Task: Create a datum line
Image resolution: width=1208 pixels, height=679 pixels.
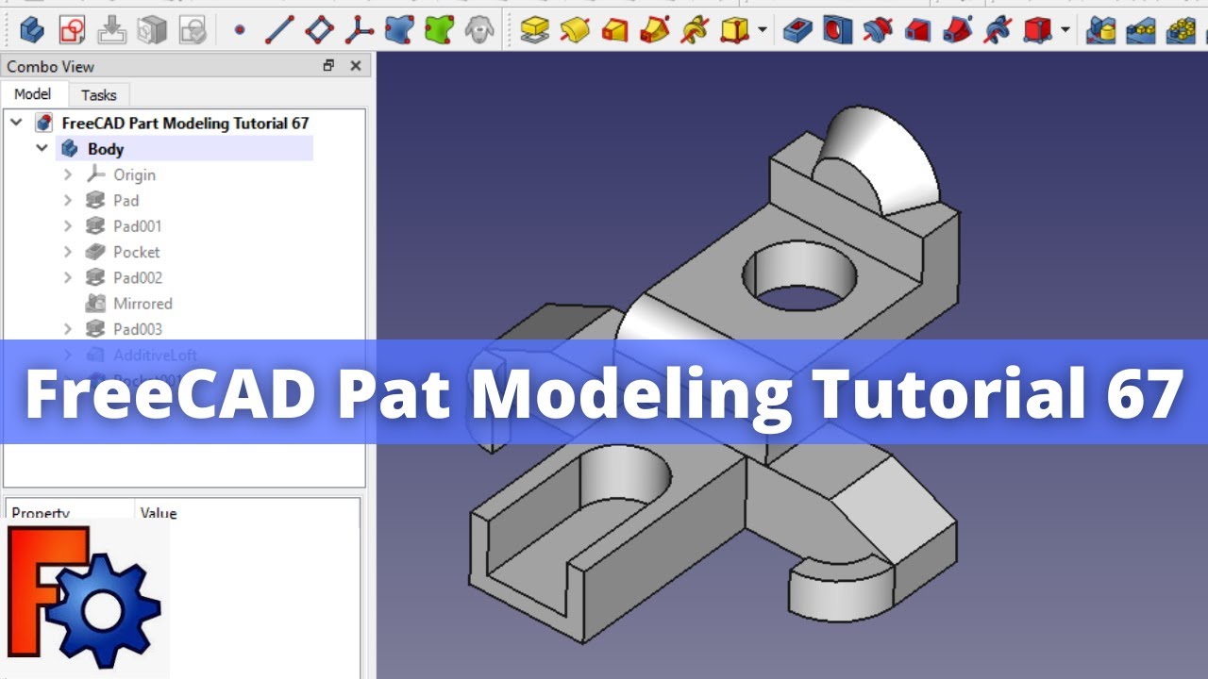Action: (x=279, y=30)
